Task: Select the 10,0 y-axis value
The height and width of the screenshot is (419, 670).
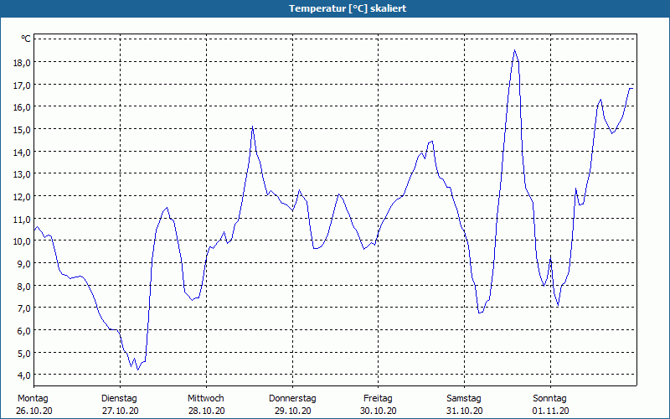Action: [x=23, y=241]
